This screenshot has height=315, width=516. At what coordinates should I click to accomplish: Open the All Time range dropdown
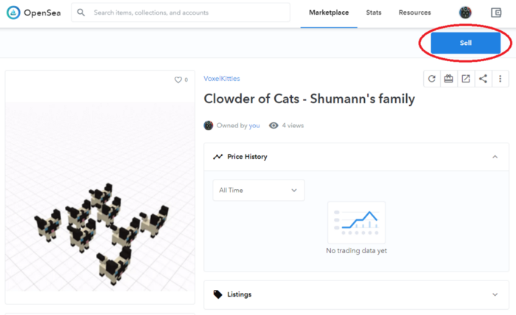coord(258,190)
